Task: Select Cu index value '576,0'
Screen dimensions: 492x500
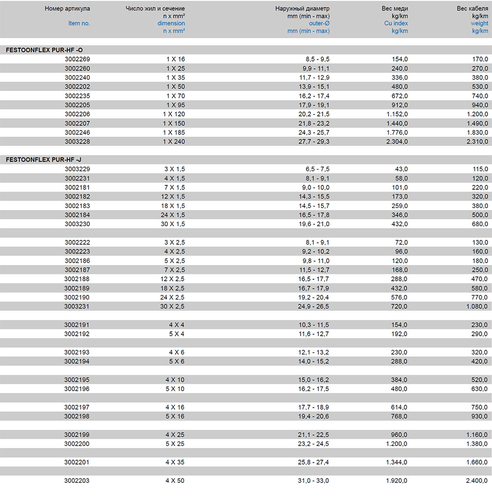Action: tap(399, 297)
